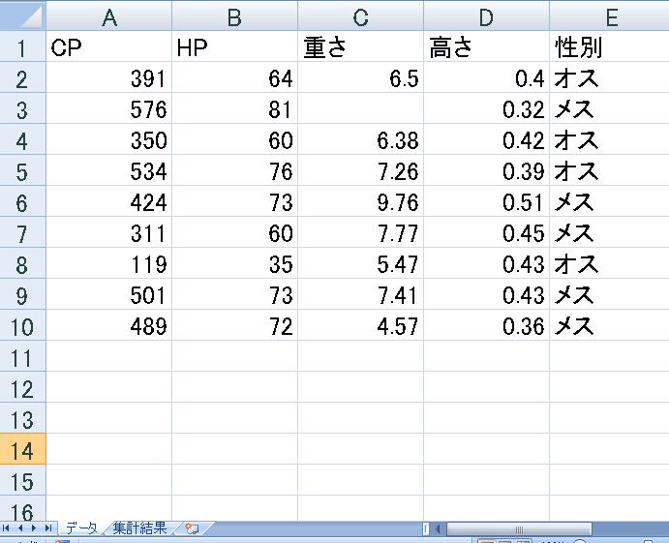
Task: Open the 集計結果 sheet tab
Action: (x=139, y=528)
